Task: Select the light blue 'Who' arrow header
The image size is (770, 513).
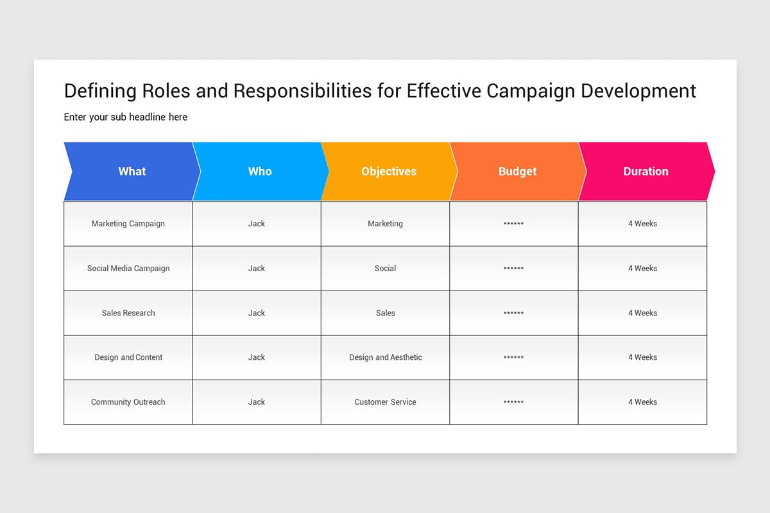Action: tap(260, 171)
